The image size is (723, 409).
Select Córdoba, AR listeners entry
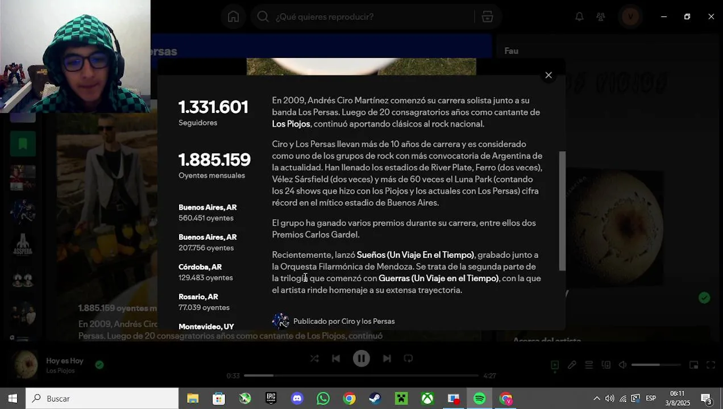(x=206, y=272)
